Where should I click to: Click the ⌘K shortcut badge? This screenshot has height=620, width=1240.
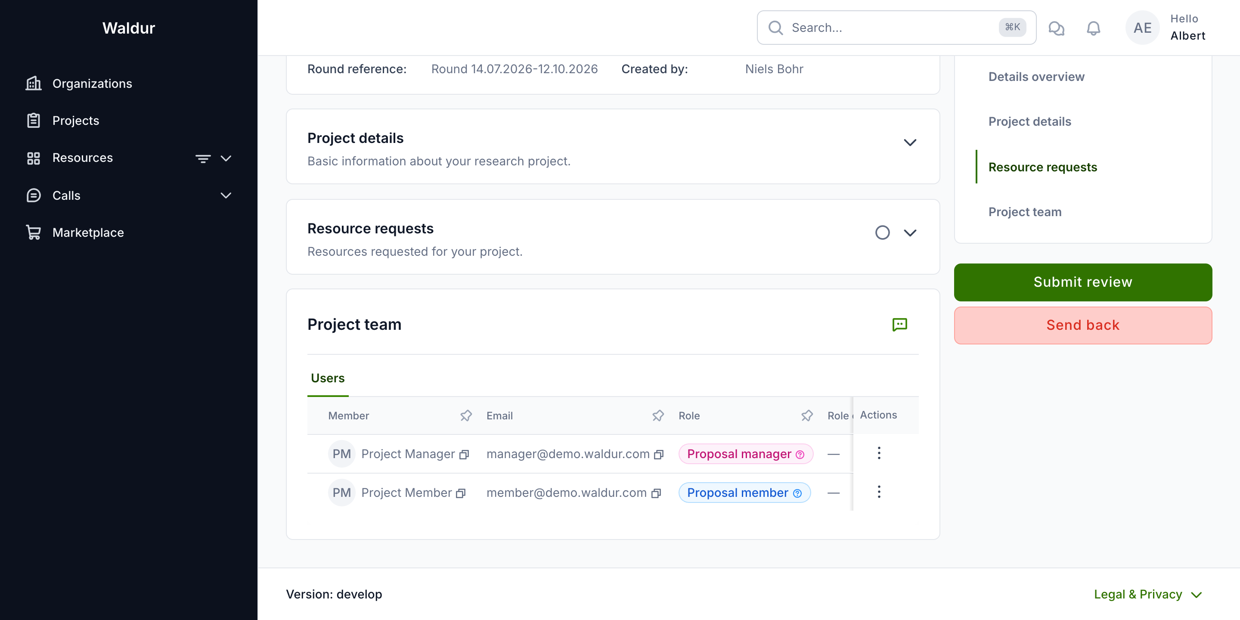pyautogui.click(x=1012, y=27)
